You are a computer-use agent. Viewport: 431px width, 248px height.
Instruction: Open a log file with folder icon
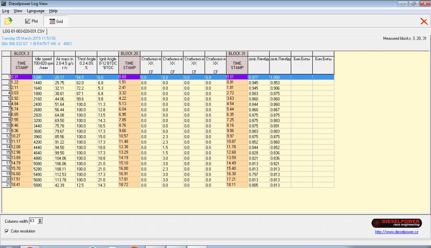point(8,21)
